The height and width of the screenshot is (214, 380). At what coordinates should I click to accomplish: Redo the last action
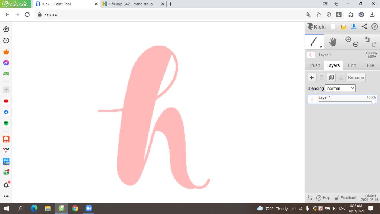coord(374,44)
